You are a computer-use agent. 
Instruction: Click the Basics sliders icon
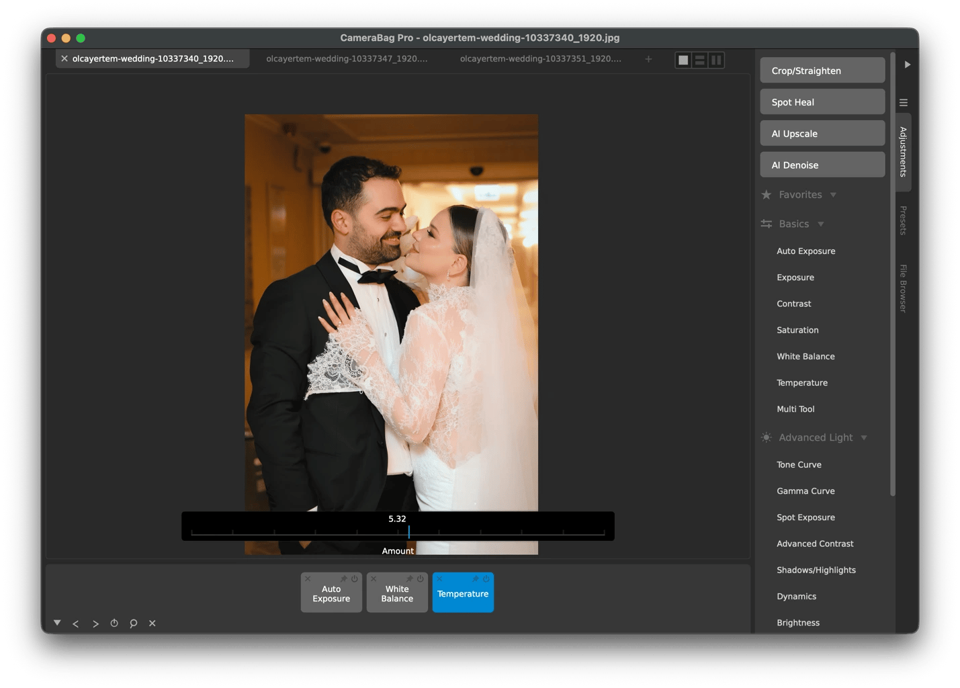click(x=767, y=224)
